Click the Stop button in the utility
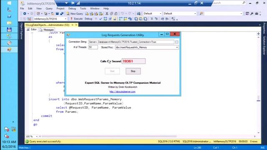 (x=133, y=71)
